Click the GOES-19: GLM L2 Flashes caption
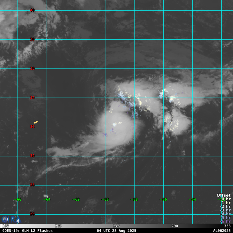Image resolution: width=233 pixels, height=233 pixels. 27,231
